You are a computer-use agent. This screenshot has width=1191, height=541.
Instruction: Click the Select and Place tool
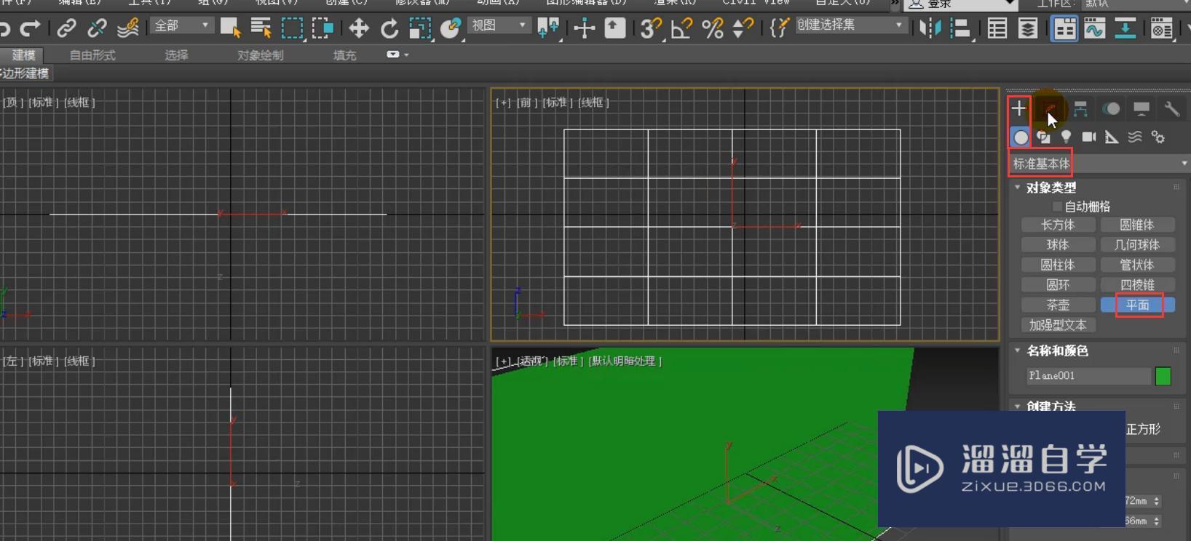point(451,28)
